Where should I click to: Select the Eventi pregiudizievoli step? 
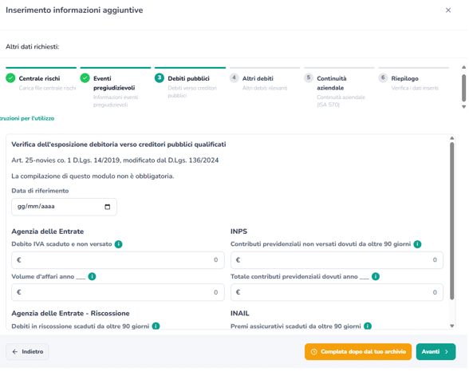[x=114, y=83]
